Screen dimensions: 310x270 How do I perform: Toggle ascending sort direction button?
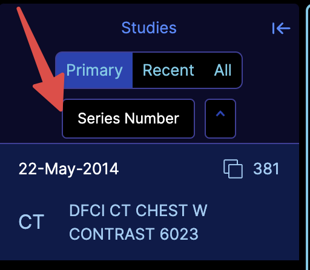220,119
